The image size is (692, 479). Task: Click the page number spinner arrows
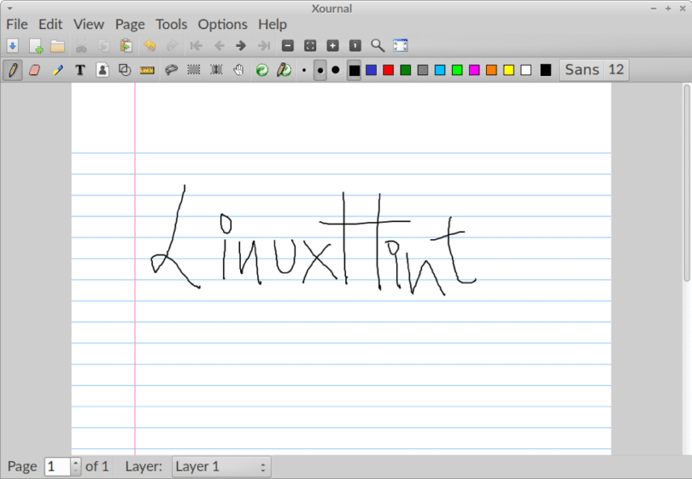(76, 467)
